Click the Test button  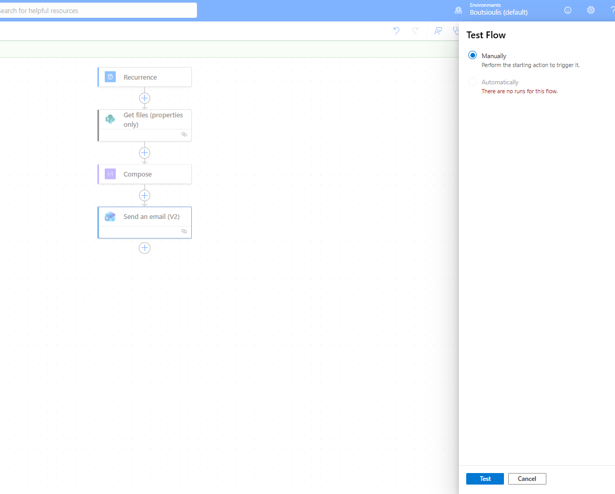pos(485,479)
